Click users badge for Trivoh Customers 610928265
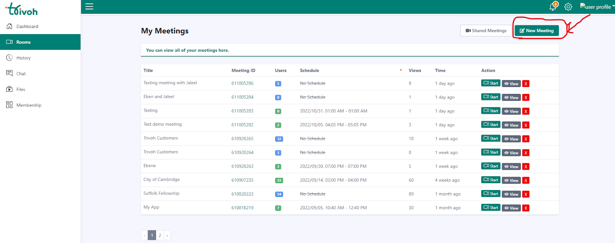Viewport: 615px width, 243px height. pyautogui.click(x=279, y=139)
